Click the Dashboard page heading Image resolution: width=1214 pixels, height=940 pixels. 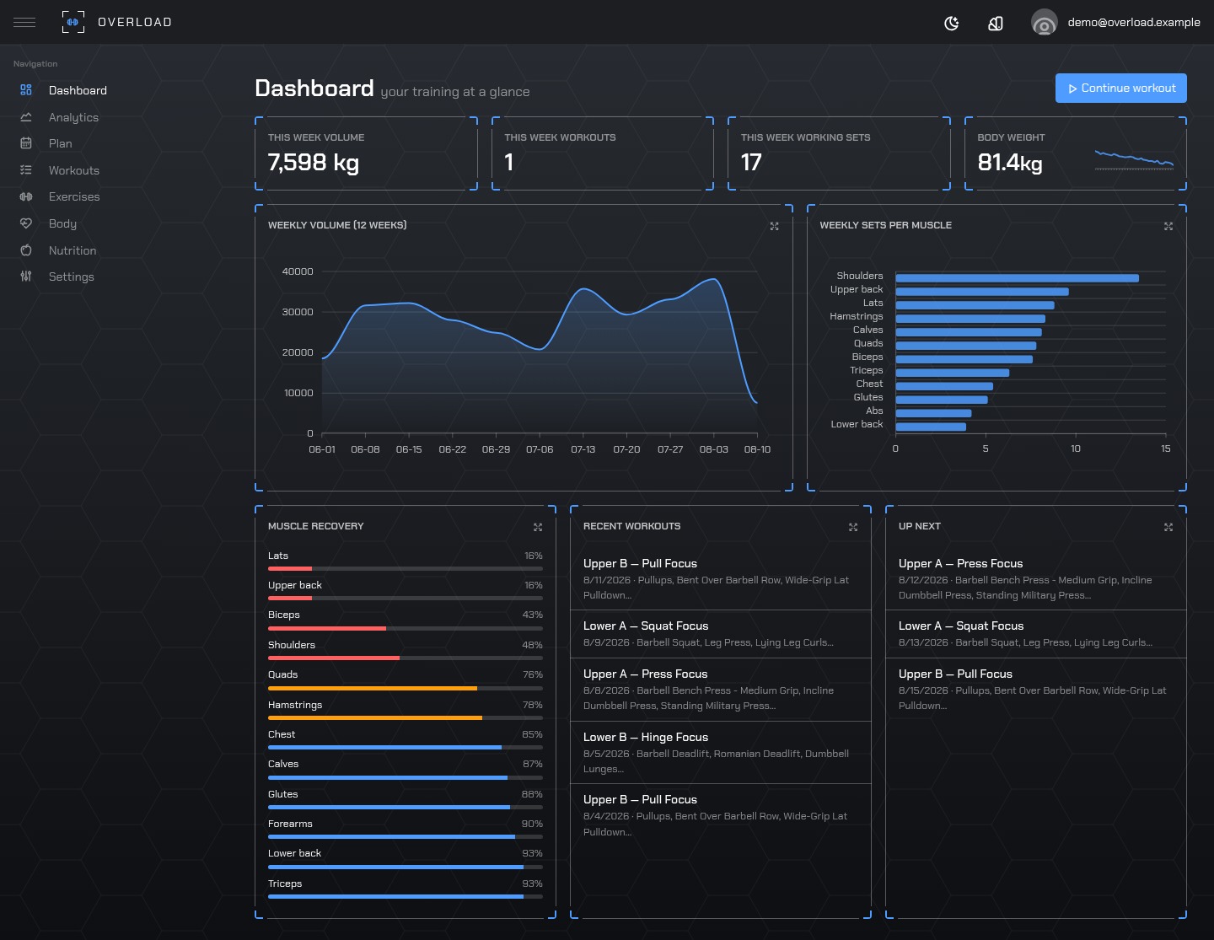(x=314, y=89)
